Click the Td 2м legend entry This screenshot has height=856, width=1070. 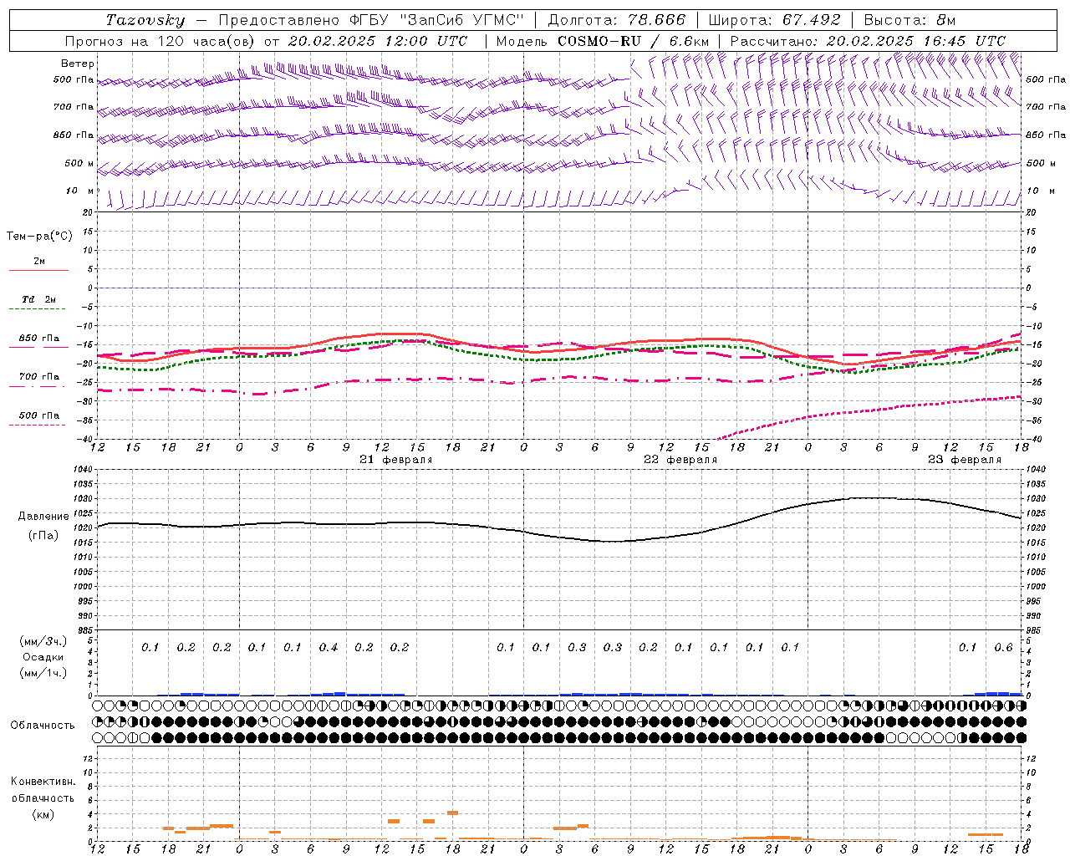[38, 299]
